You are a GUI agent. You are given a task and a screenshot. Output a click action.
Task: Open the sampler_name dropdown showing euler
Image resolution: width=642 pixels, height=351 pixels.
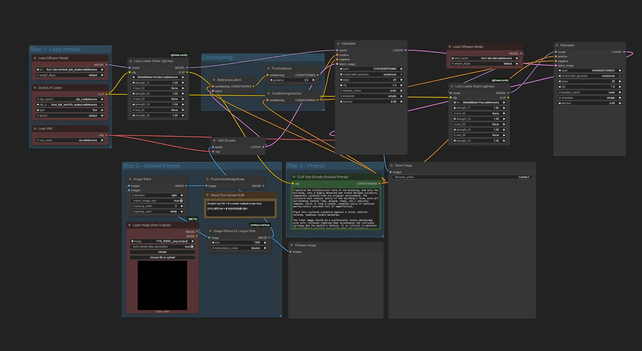point(371,91)
